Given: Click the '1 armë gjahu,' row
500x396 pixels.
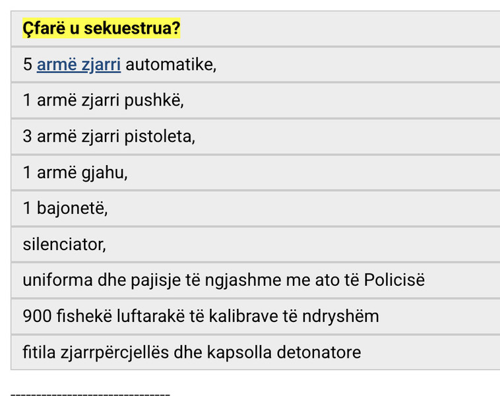Looking at the screenshot, I should [x=255, y=173].
